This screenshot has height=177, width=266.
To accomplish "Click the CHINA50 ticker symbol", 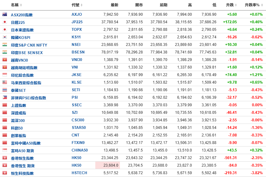I will point(80,150).
